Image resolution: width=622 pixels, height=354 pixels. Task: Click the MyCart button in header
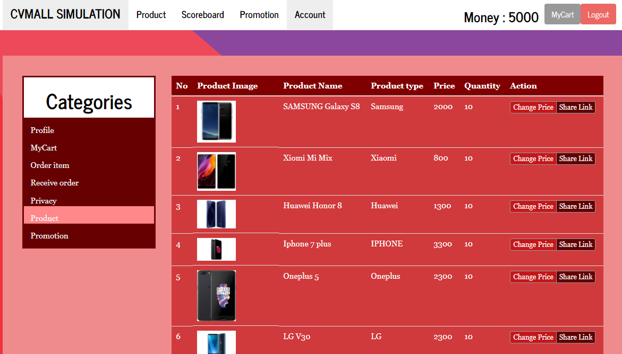(x=562, y=14)
